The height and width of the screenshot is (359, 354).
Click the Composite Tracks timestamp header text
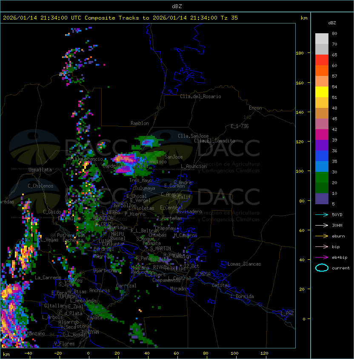120,18
